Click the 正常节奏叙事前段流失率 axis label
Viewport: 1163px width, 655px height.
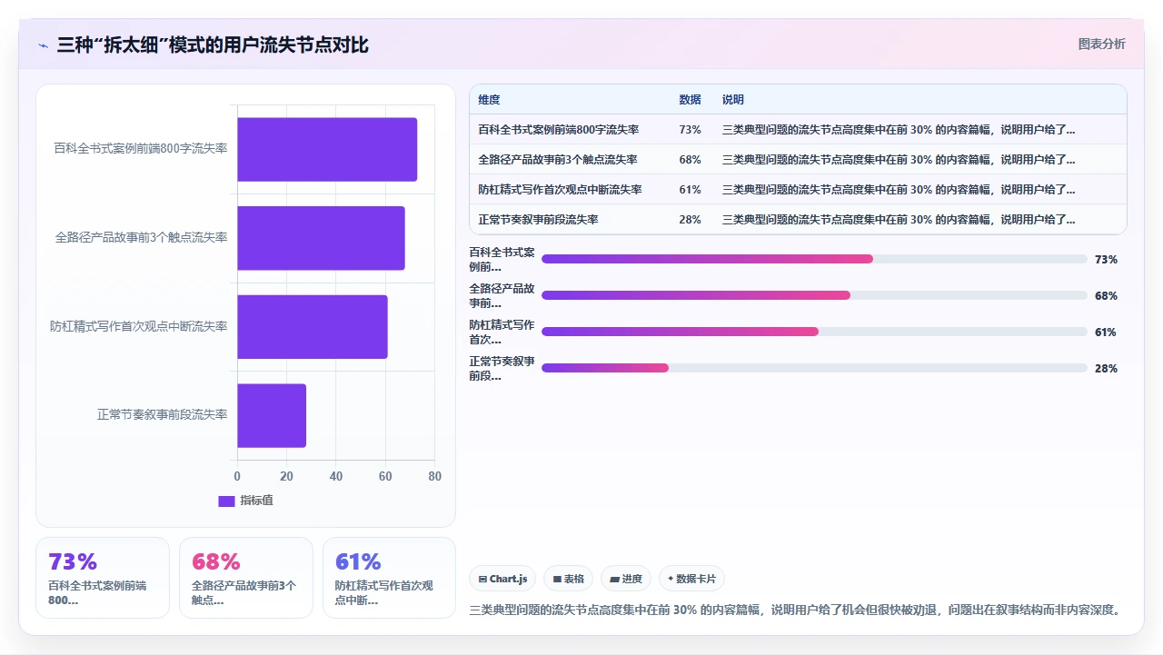tap(163, 415)
